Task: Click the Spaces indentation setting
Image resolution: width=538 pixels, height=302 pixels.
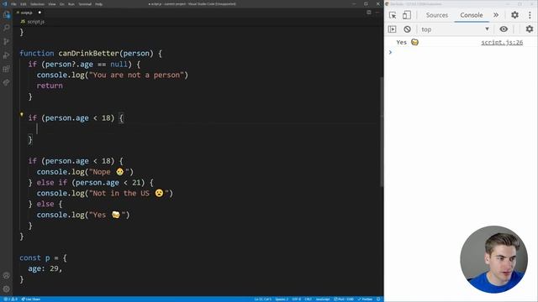Action: coord(282,299)
